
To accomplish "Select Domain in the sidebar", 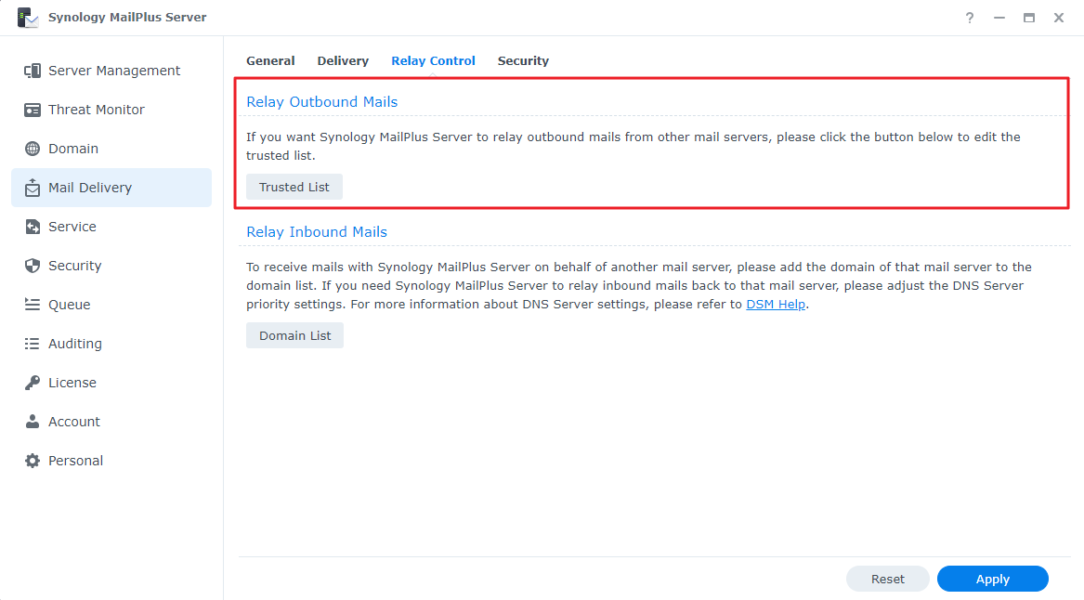I will click(111, 149).
